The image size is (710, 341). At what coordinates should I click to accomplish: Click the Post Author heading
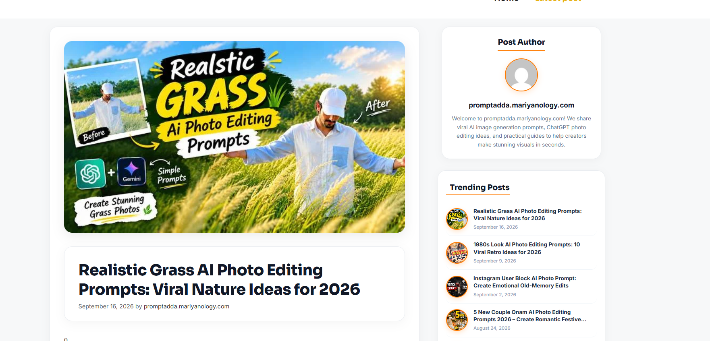point(521,42)
